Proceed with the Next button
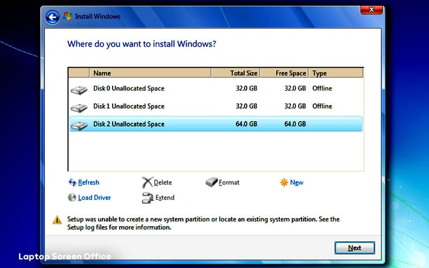This screenshot has width=429, height=268. point(354,248)
